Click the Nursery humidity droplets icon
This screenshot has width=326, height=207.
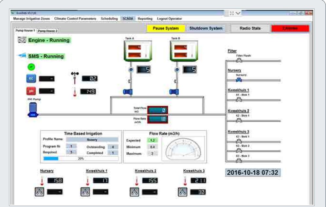39,192
